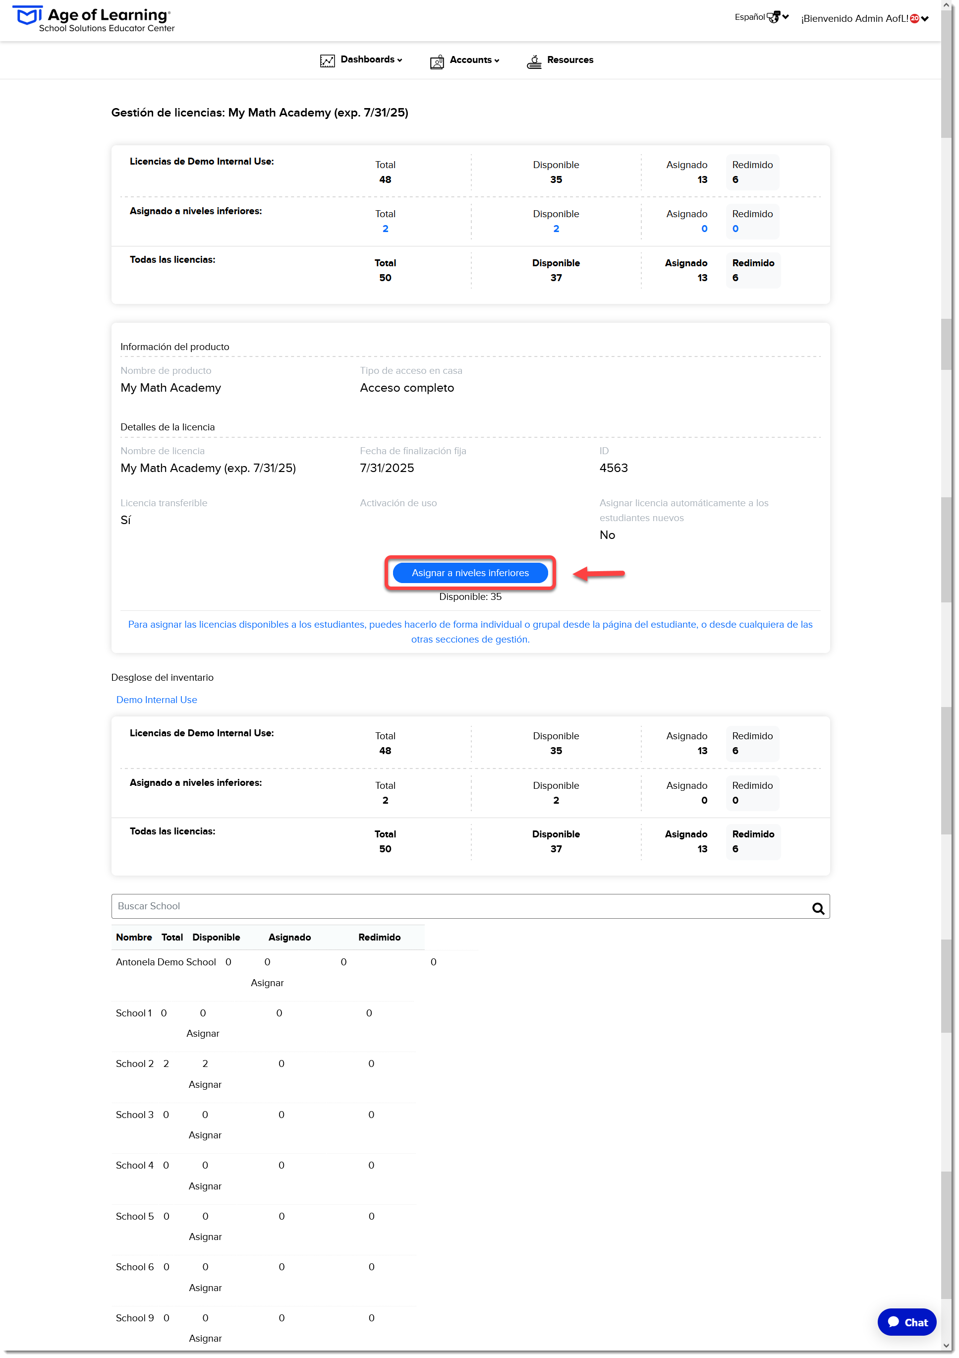Open the Chat bubble button

pyautogui.click(x=906, y=1321)
